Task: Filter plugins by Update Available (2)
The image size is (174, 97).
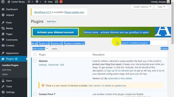Action: click(x=74, y=43)
